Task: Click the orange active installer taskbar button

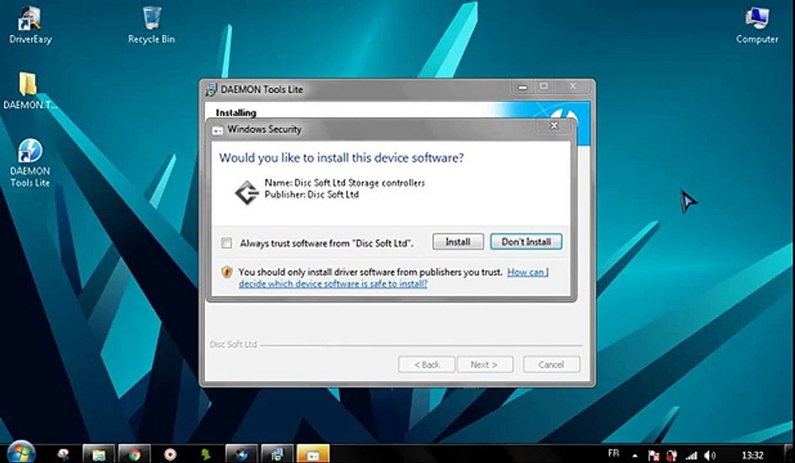Action: 313,454
